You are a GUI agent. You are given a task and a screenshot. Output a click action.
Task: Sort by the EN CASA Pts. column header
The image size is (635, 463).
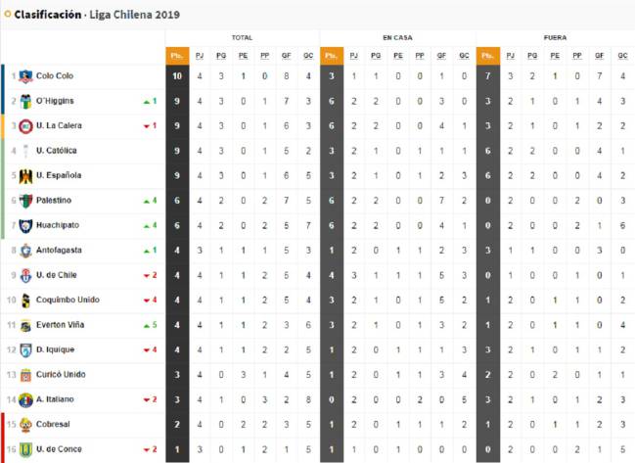(331, 56)
